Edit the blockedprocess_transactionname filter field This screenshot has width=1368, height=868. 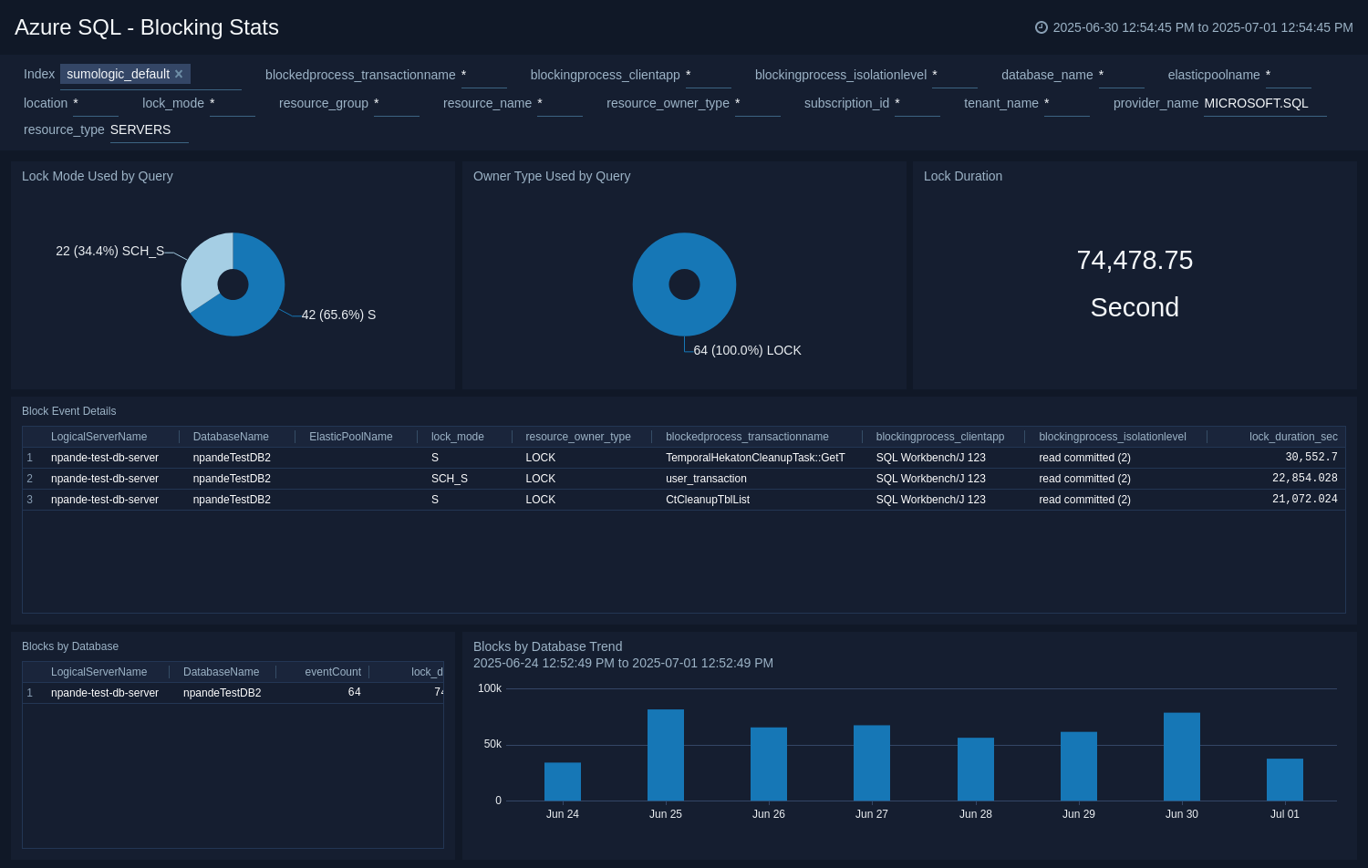tap(483, 76)
